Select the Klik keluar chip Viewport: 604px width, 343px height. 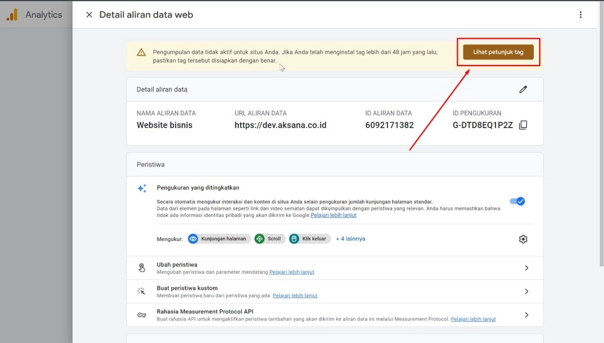click(309, 239)
